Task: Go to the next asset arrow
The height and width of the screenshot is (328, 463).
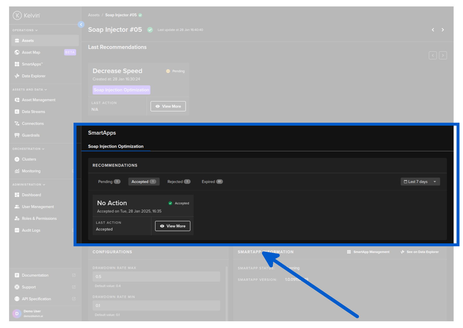Action: click(443, 30)
